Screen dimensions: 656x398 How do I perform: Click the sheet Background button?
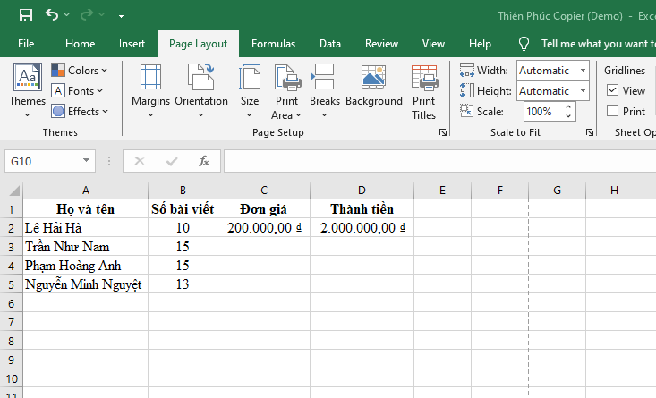tap(373, 85)
